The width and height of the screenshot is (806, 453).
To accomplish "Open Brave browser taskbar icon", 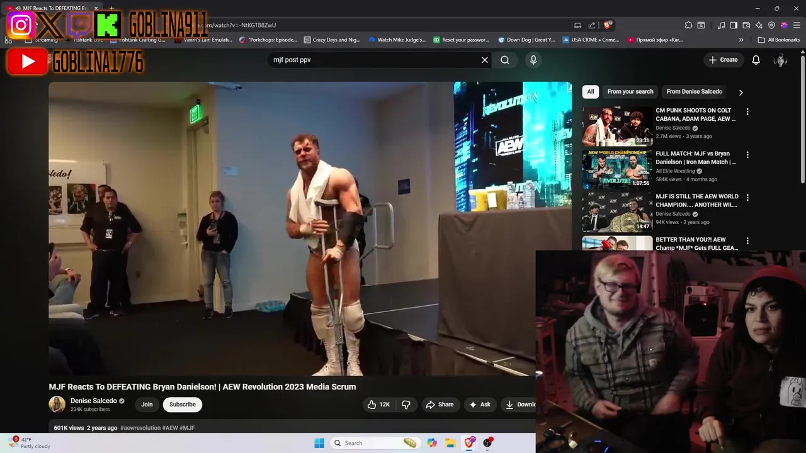I will point(469,443).
